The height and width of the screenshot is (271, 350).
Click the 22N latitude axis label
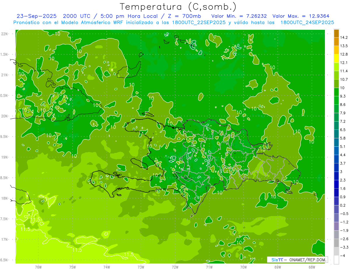[4, 34]
